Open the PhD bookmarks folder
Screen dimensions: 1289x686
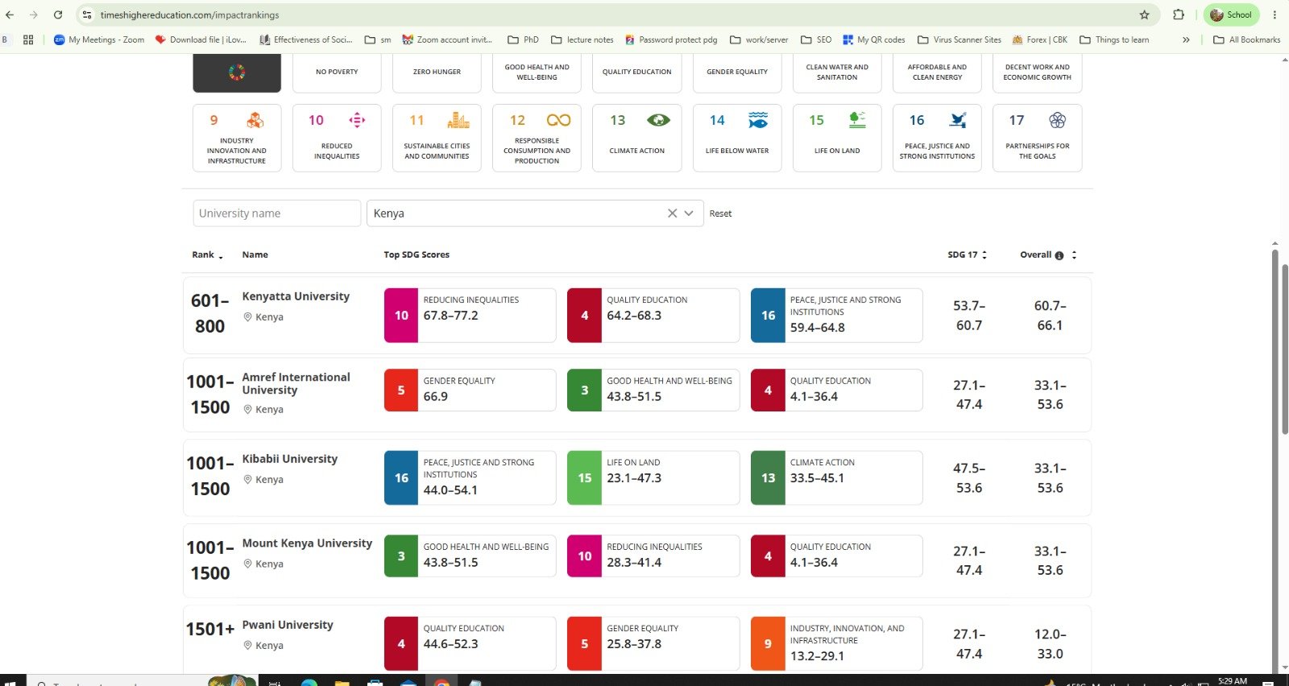(x=523, y=39)
